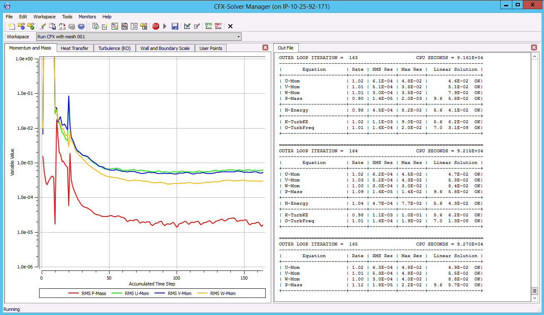Click the Backup Run save-copy icon
Image resolution: width=544 pixels, height=315 pixels.
(52, 26)
